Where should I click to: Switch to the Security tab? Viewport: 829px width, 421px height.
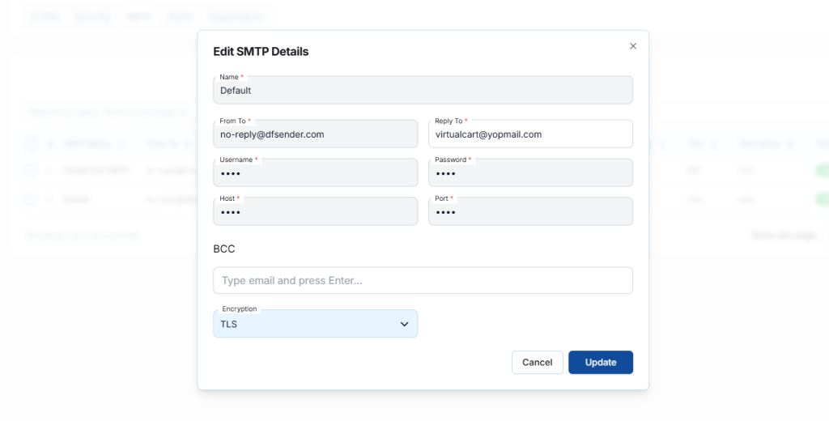point(91,16)
